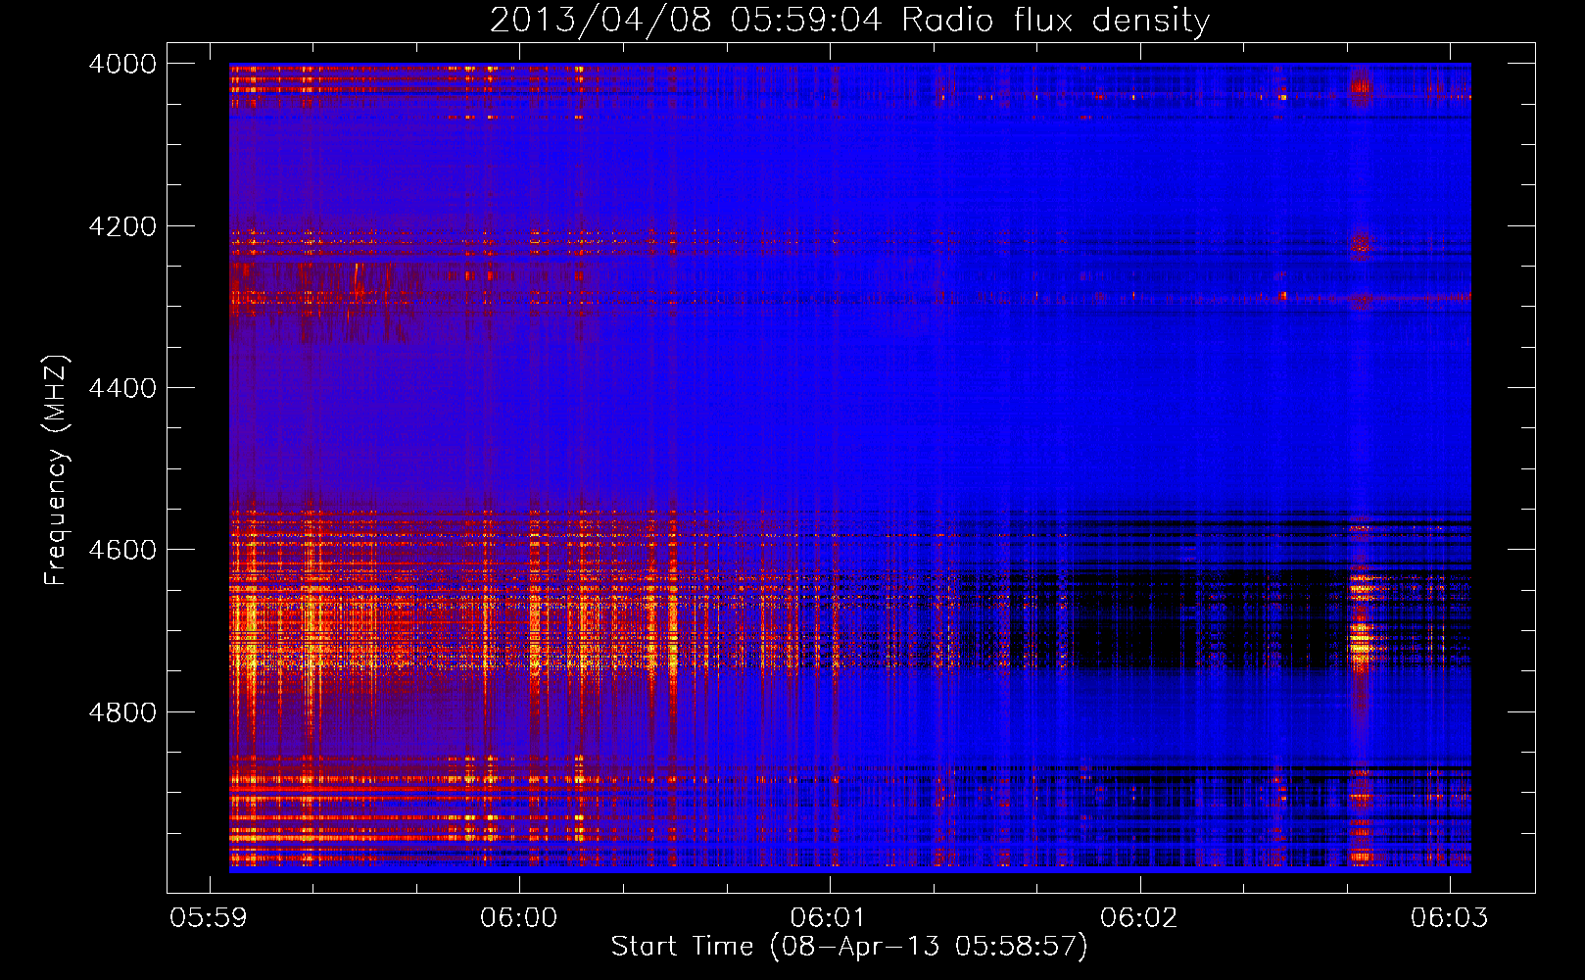Select the "Frequency (MHZ)" y-axis label
1585x980 pixels.
(x=56, y=470)
